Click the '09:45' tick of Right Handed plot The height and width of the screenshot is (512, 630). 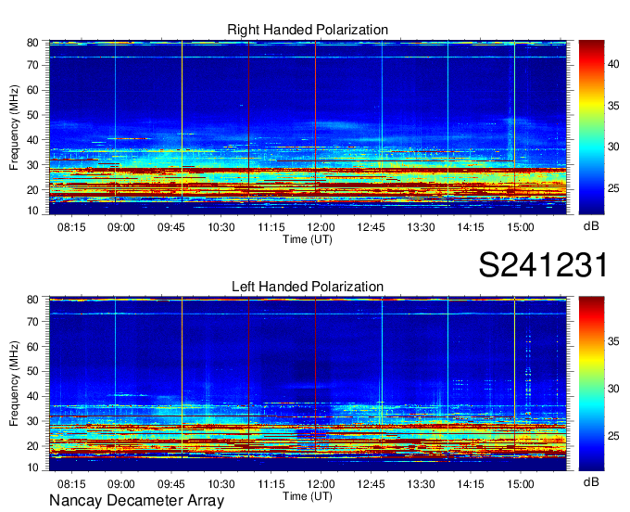(171, 227)
